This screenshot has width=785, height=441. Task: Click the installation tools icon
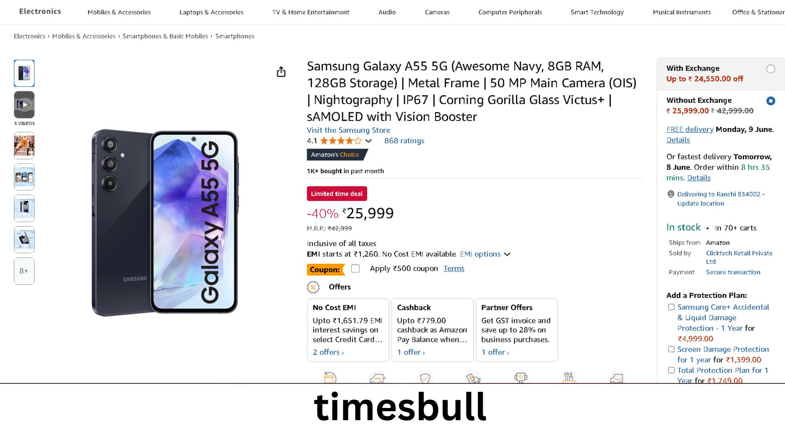(569, 378)
